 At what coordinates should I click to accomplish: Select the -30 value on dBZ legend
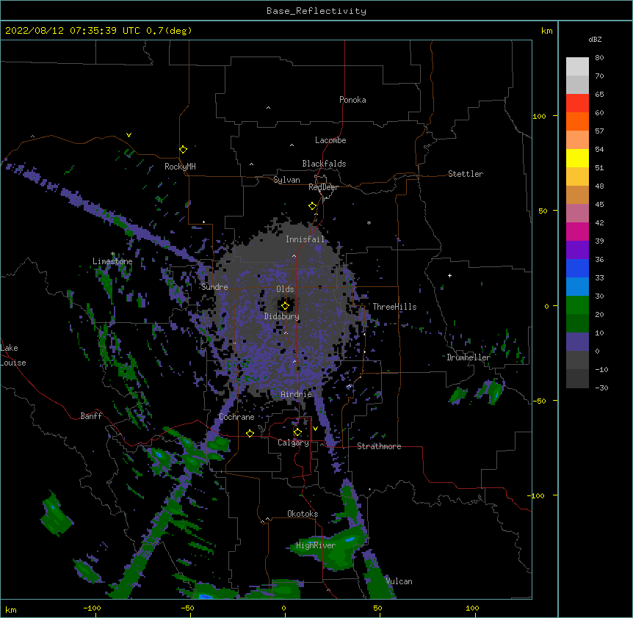(x=601, y=388)
